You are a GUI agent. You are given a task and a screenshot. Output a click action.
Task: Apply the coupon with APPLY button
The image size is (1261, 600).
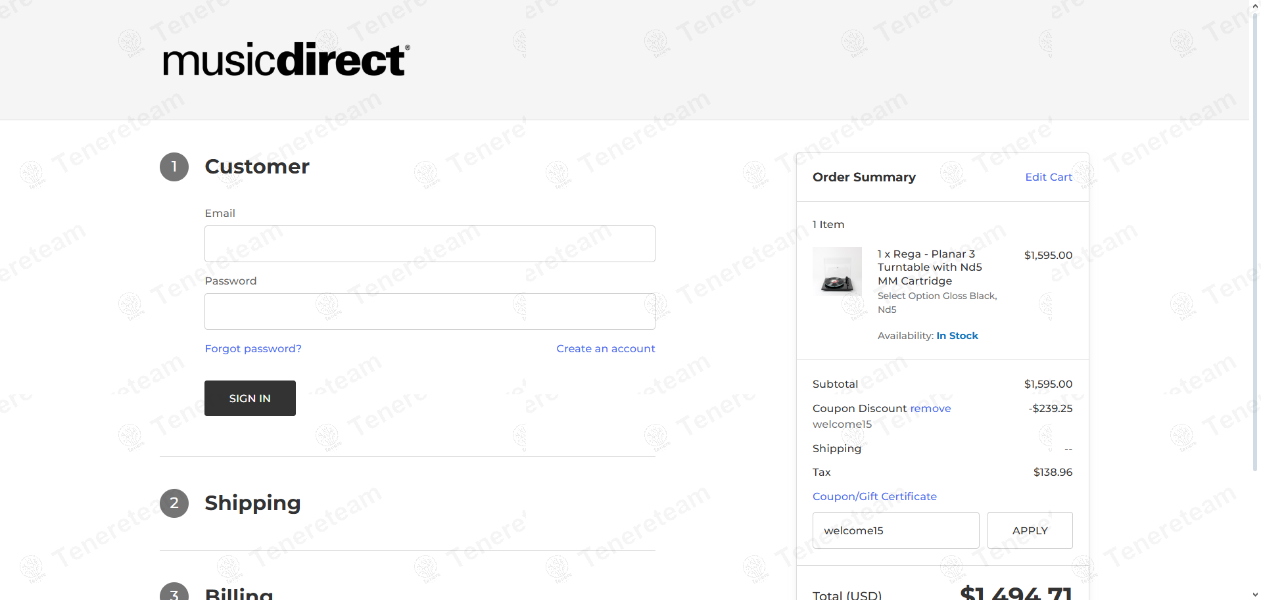[x=1030, y=530]
